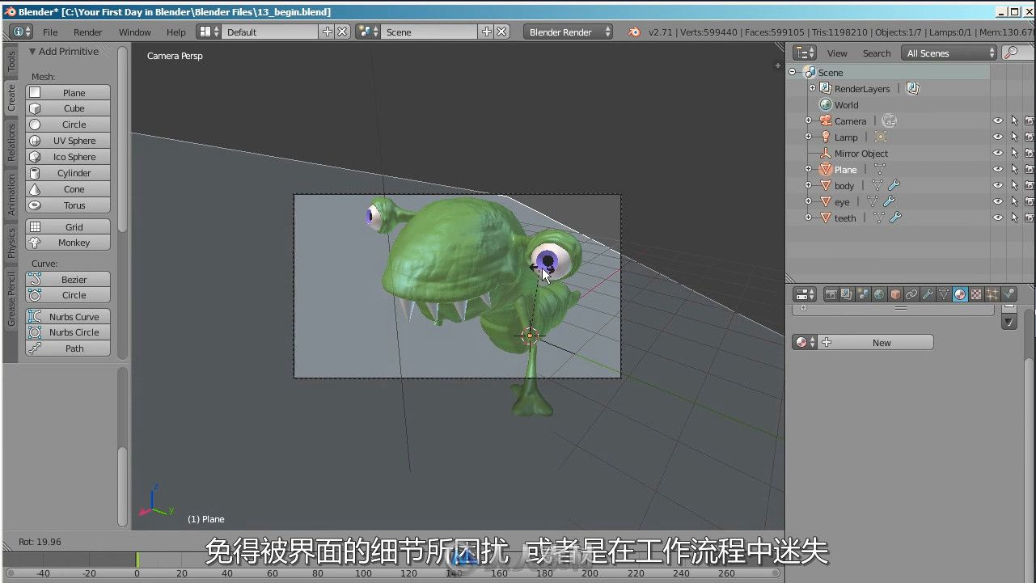The height and width of the screenshot is (583, 1036).
Task: Hide the body object with eye icon
Action: coord(998,185)
